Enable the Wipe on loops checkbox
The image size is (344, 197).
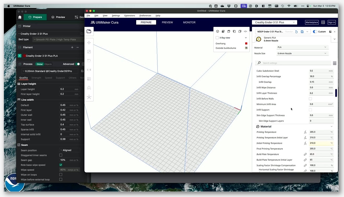click(61, 175)
